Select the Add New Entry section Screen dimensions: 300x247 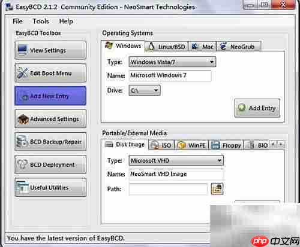(x=50, y=96)
